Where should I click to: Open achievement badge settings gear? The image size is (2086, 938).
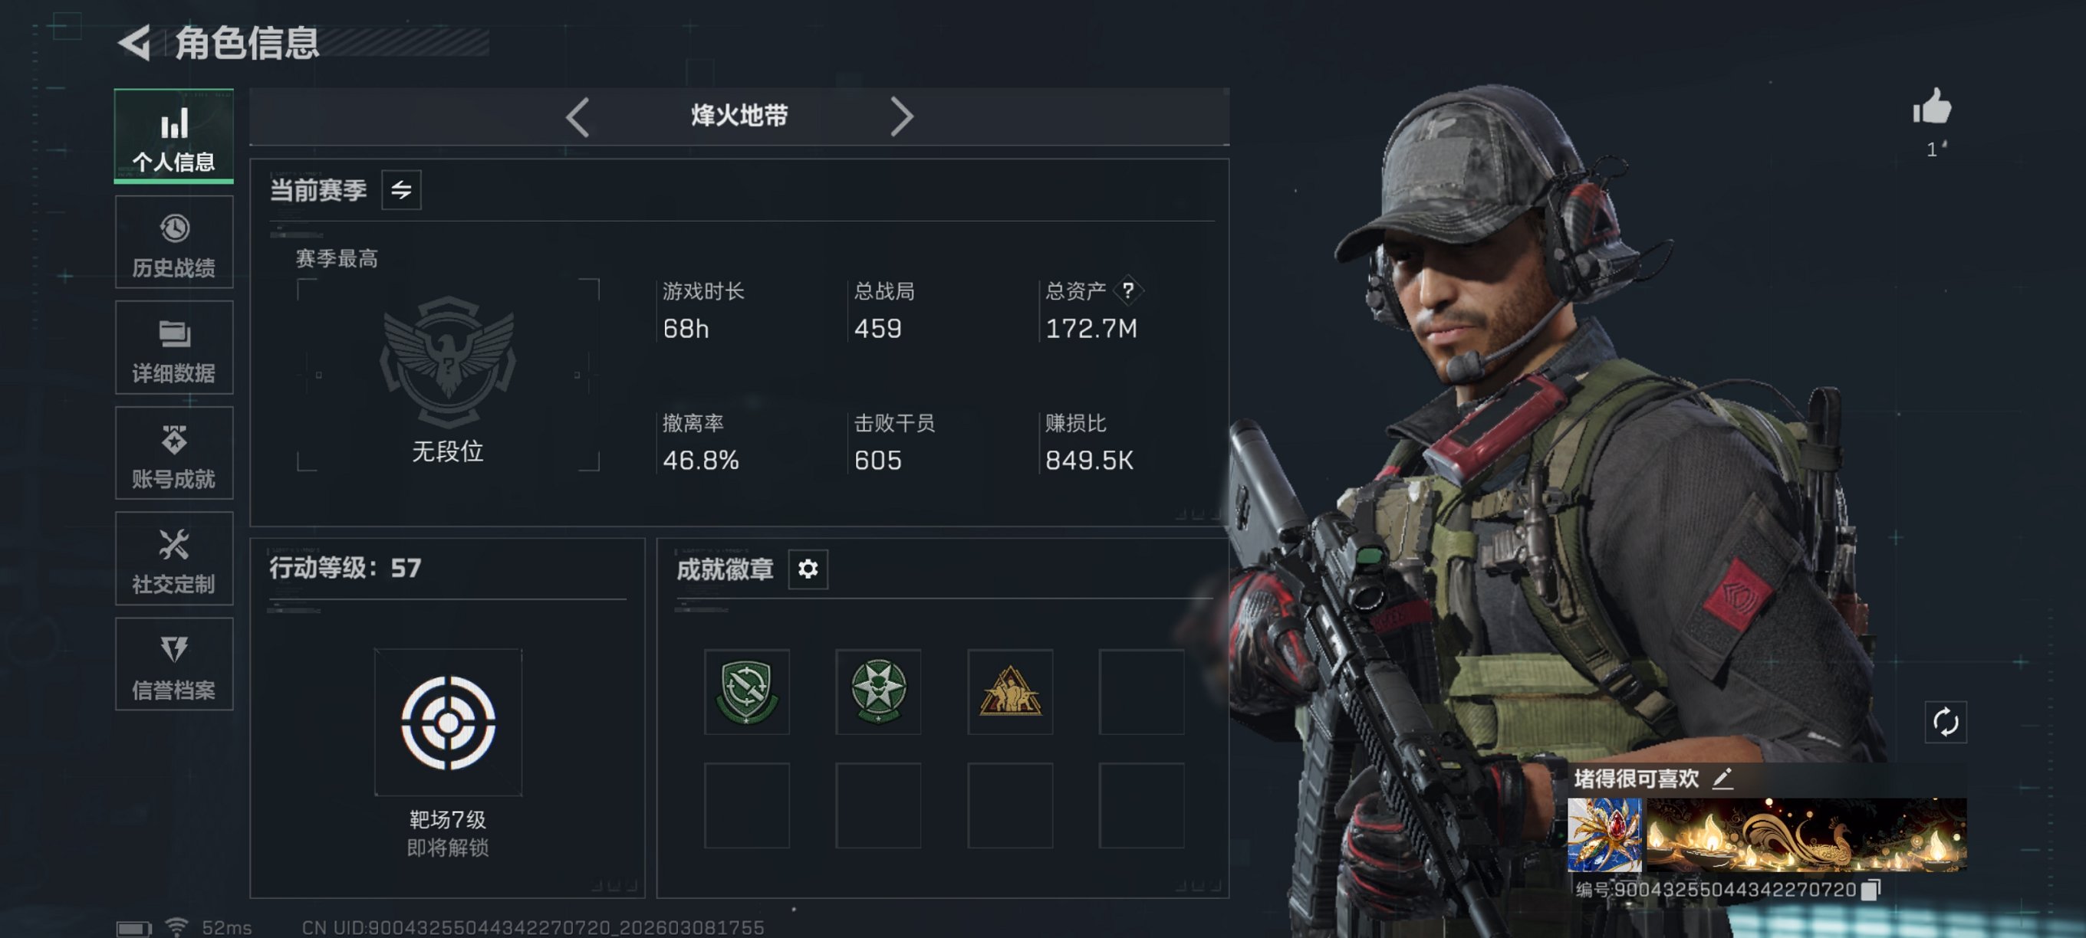point(808,569)
